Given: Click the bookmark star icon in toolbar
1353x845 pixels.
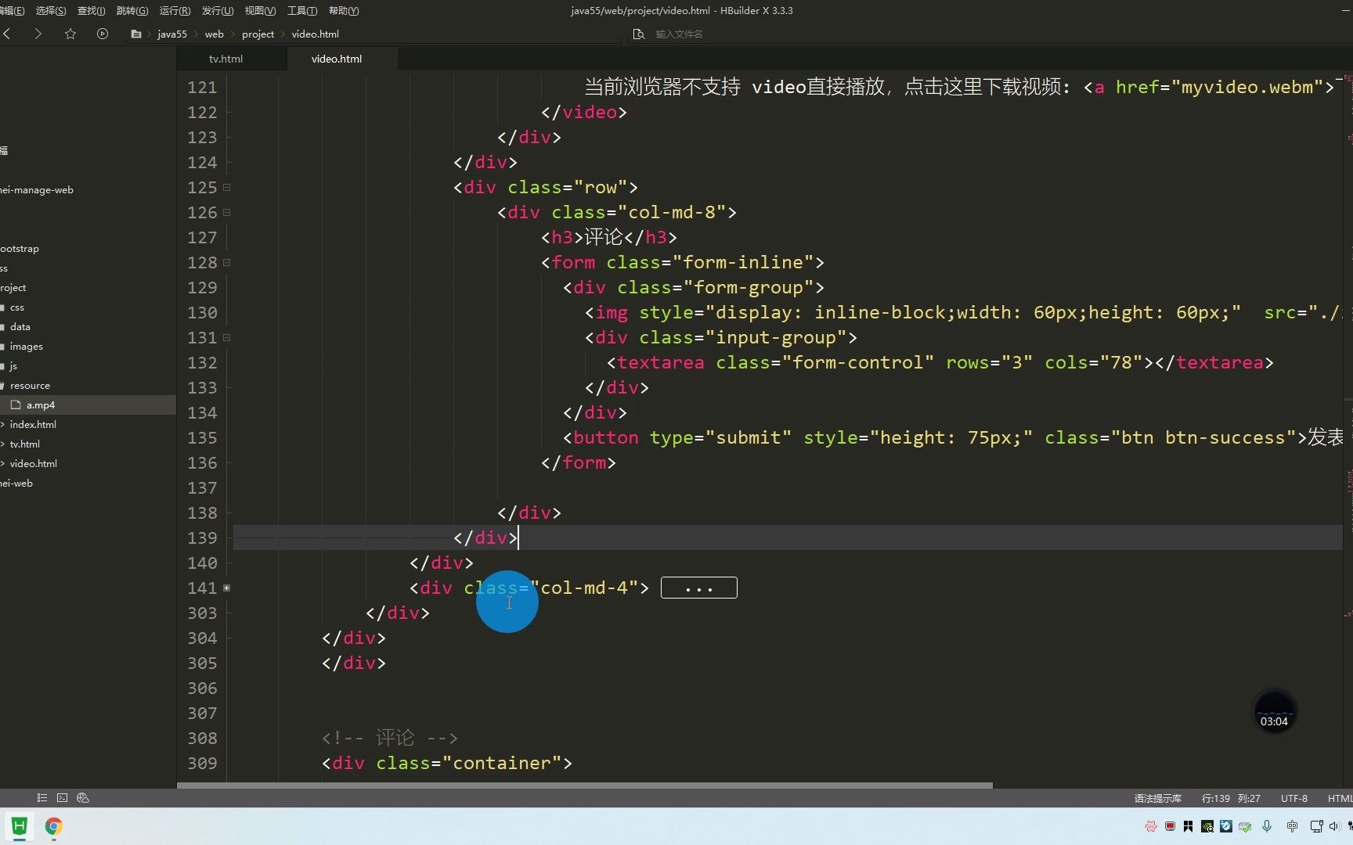Looking at the screenshot, I should click(x=70, y=34).
